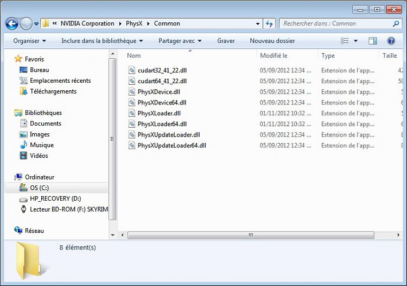Viewport: 407px width, 286px height.
Task: Open Bureau in Favoris
Action: 39,70
